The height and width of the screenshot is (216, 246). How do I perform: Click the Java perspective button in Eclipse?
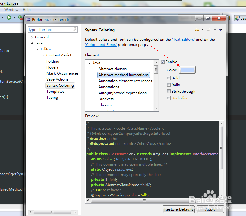coord(240,18)
